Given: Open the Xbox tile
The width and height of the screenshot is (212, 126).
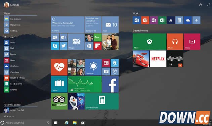Looking at the screenshot, I should 150,42.
